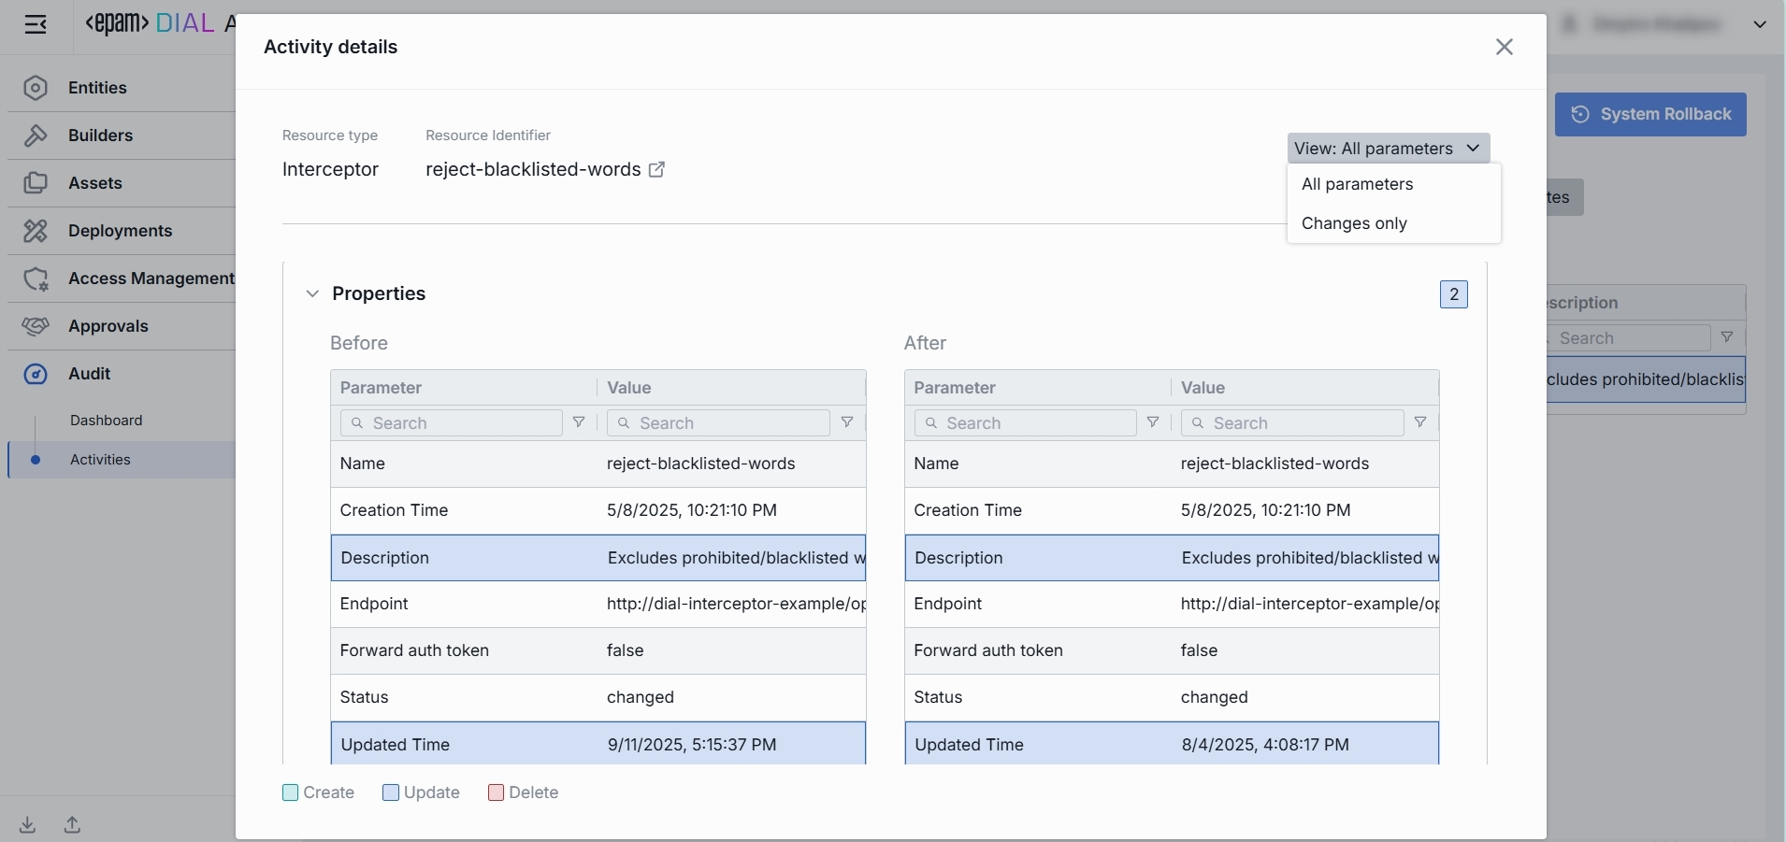This screenshot has height=842, width=1786.
Task: Click the Builders hammer icon
Action: (x=36, y=136)
